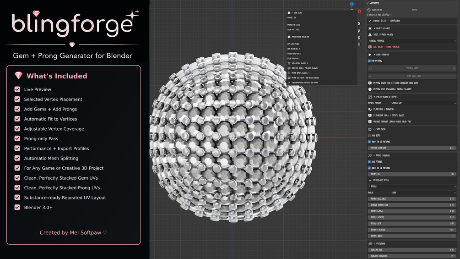Click the Live Preview feature checkbox in list
460x259 pixels.
(17, 89)
